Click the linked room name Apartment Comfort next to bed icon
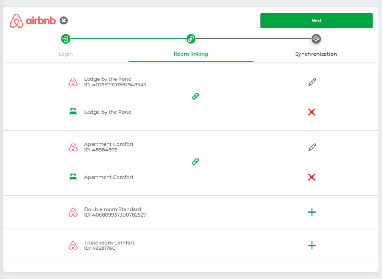 click(x=109, y=177)
